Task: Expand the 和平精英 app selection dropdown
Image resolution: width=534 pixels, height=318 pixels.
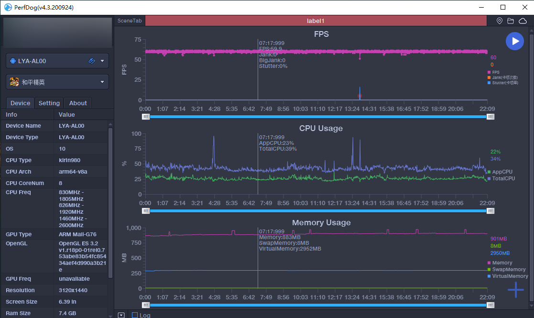Action: (x=102, y=82)
